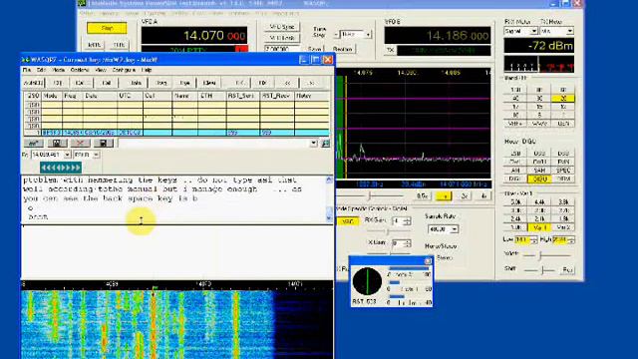Click the VFO B frequency display 14.186

click(438, 36)
